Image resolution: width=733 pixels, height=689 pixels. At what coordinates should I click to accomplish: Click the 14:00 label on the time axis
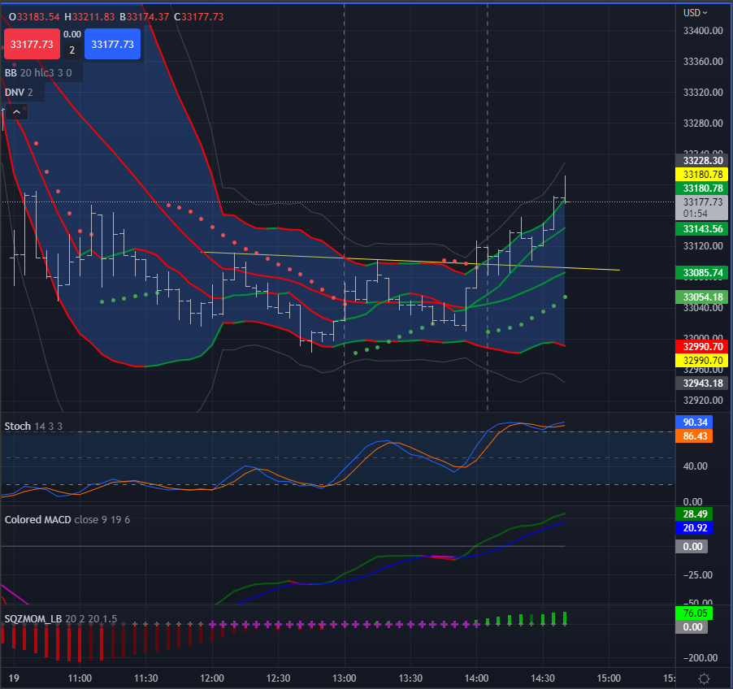click(x=476, y=678)
